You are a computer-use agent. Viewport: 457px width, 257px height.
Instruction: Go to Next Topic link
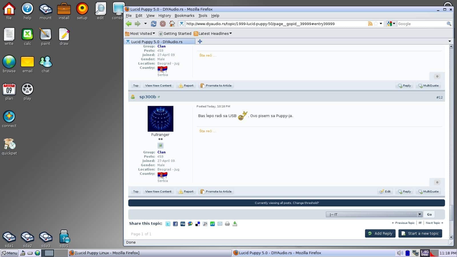(434, 223)
